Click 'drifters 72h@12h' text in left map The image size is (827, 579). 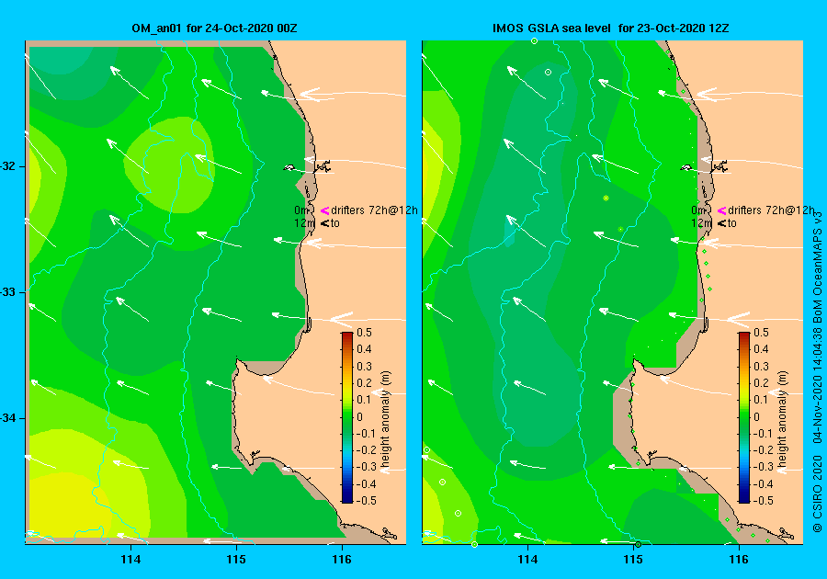[374, 210]
